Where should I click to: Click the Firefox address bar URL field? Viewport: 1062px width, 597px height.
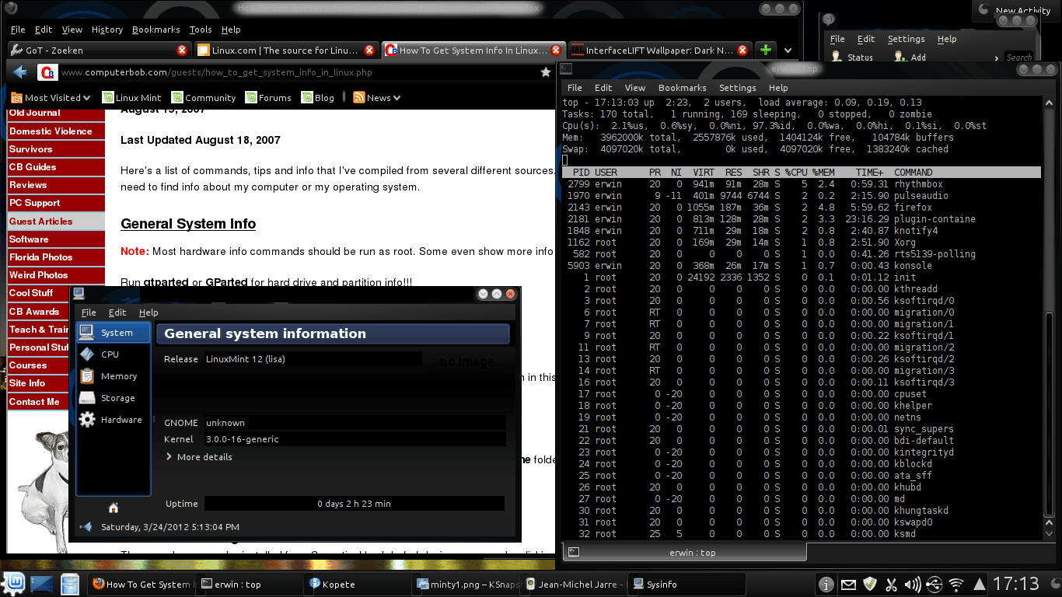coord(295,72)
